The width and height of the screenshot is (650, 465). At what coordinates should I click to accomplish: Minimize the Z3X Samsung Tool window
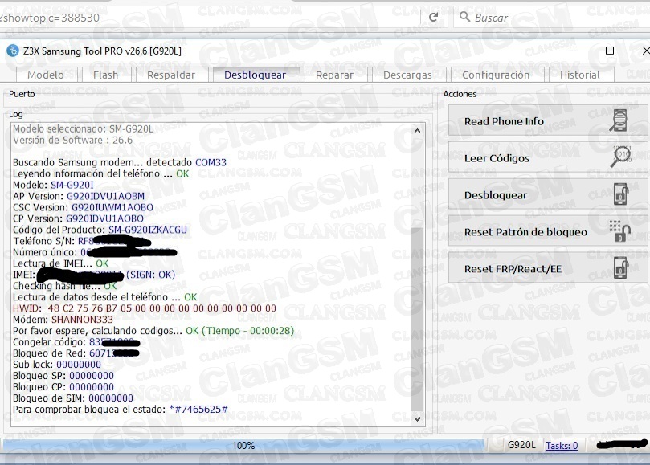point(574,51)
